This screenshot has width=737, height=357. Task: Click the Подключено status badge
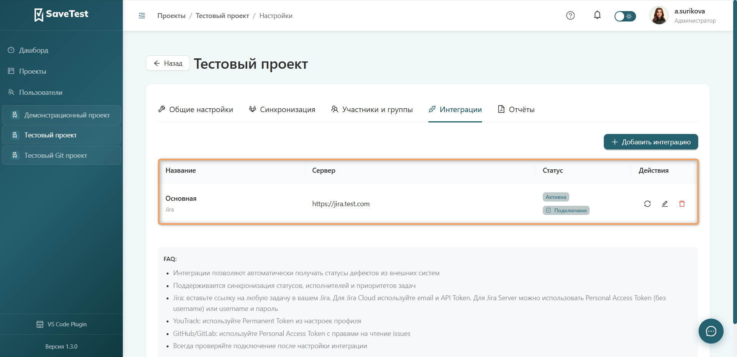(566, 210)
